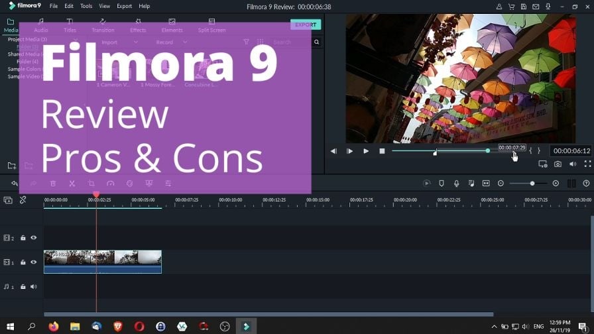Image resolution: width=594 pixels, height=334 pixels.
Task: Click the play-next-frame button
Action: (349, 150)
